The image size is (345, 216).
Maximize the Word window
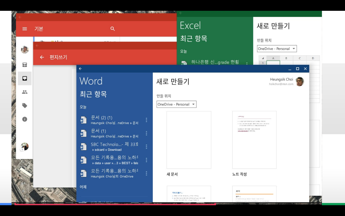click(x=298, y=69)
